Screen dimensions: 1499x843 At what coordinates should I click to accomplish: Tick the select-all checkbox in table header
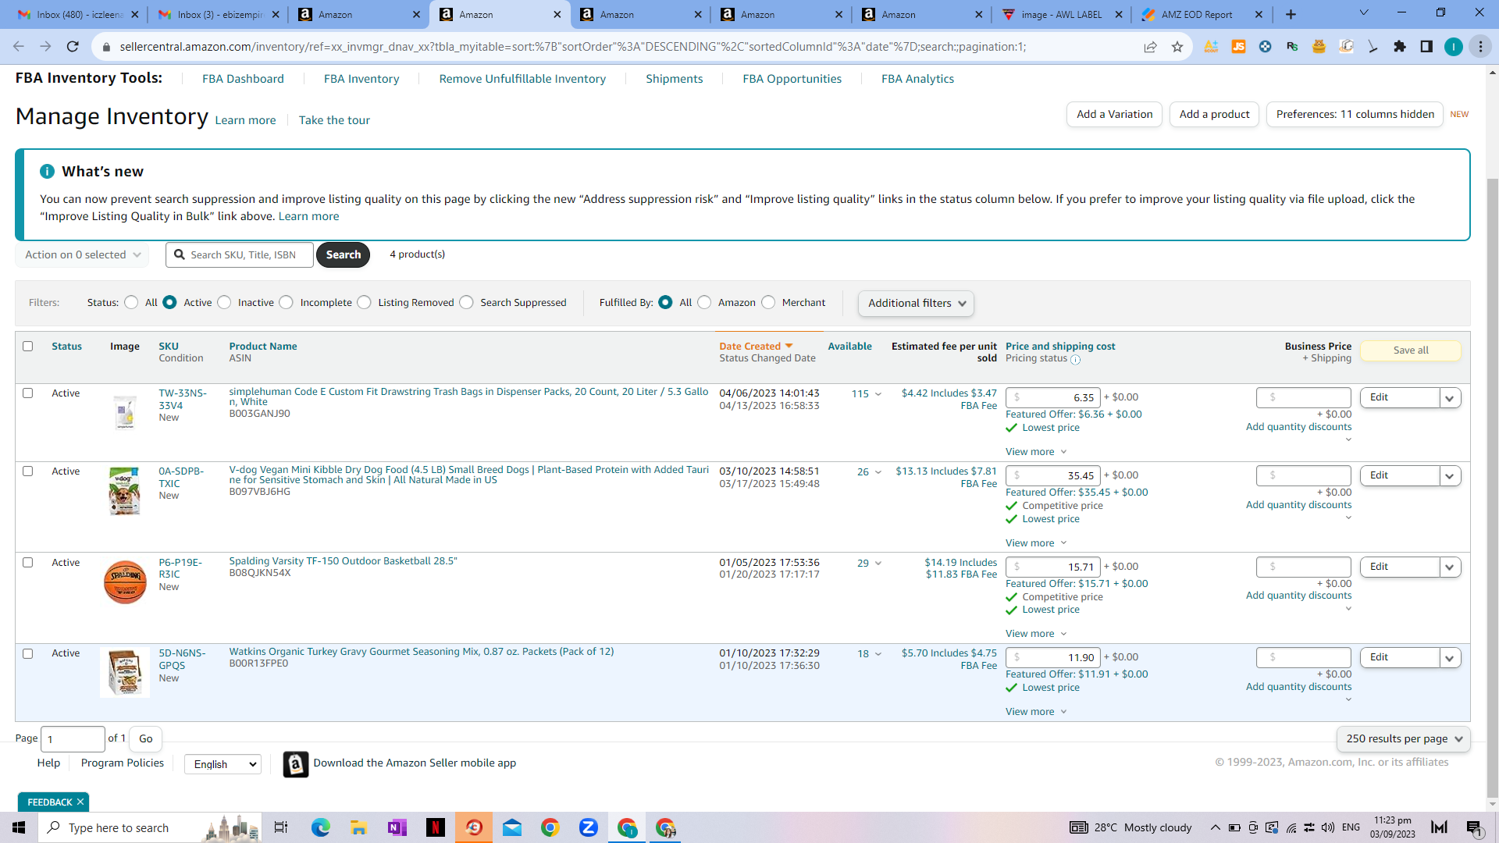[x=28, y=346]
